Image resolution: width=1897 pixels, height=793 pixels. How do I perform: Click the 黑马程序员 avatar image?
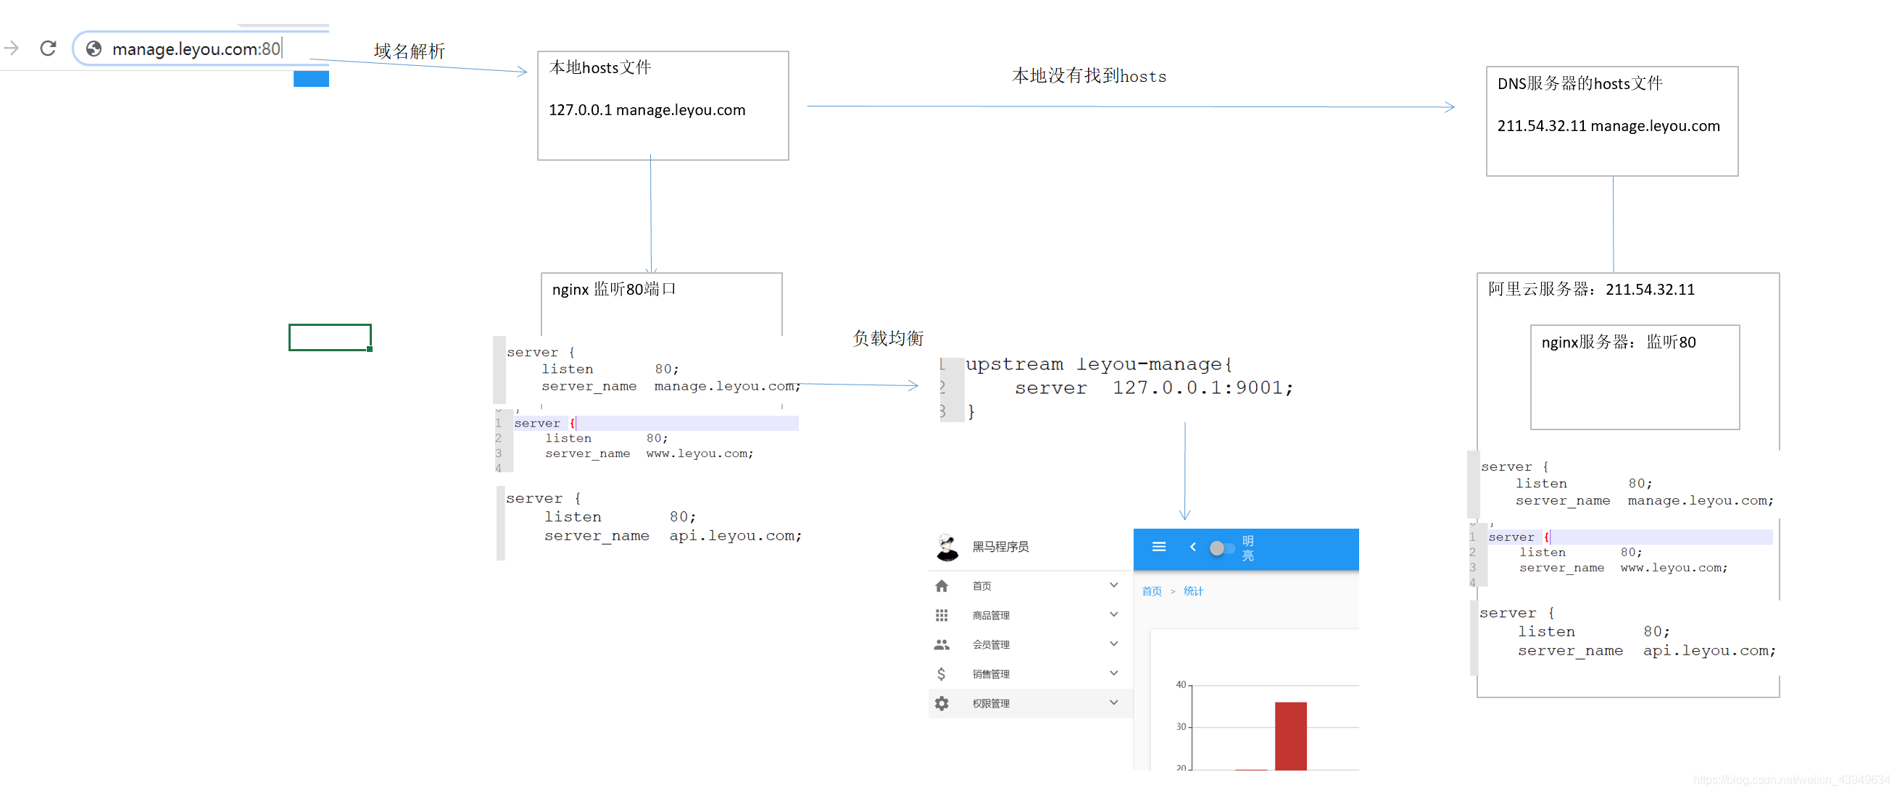point(947,547)
